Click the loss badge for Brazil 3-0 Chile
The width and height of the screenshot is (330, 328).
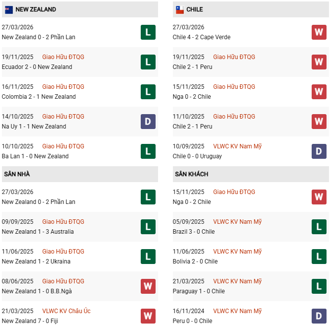(x=319, y=227)
